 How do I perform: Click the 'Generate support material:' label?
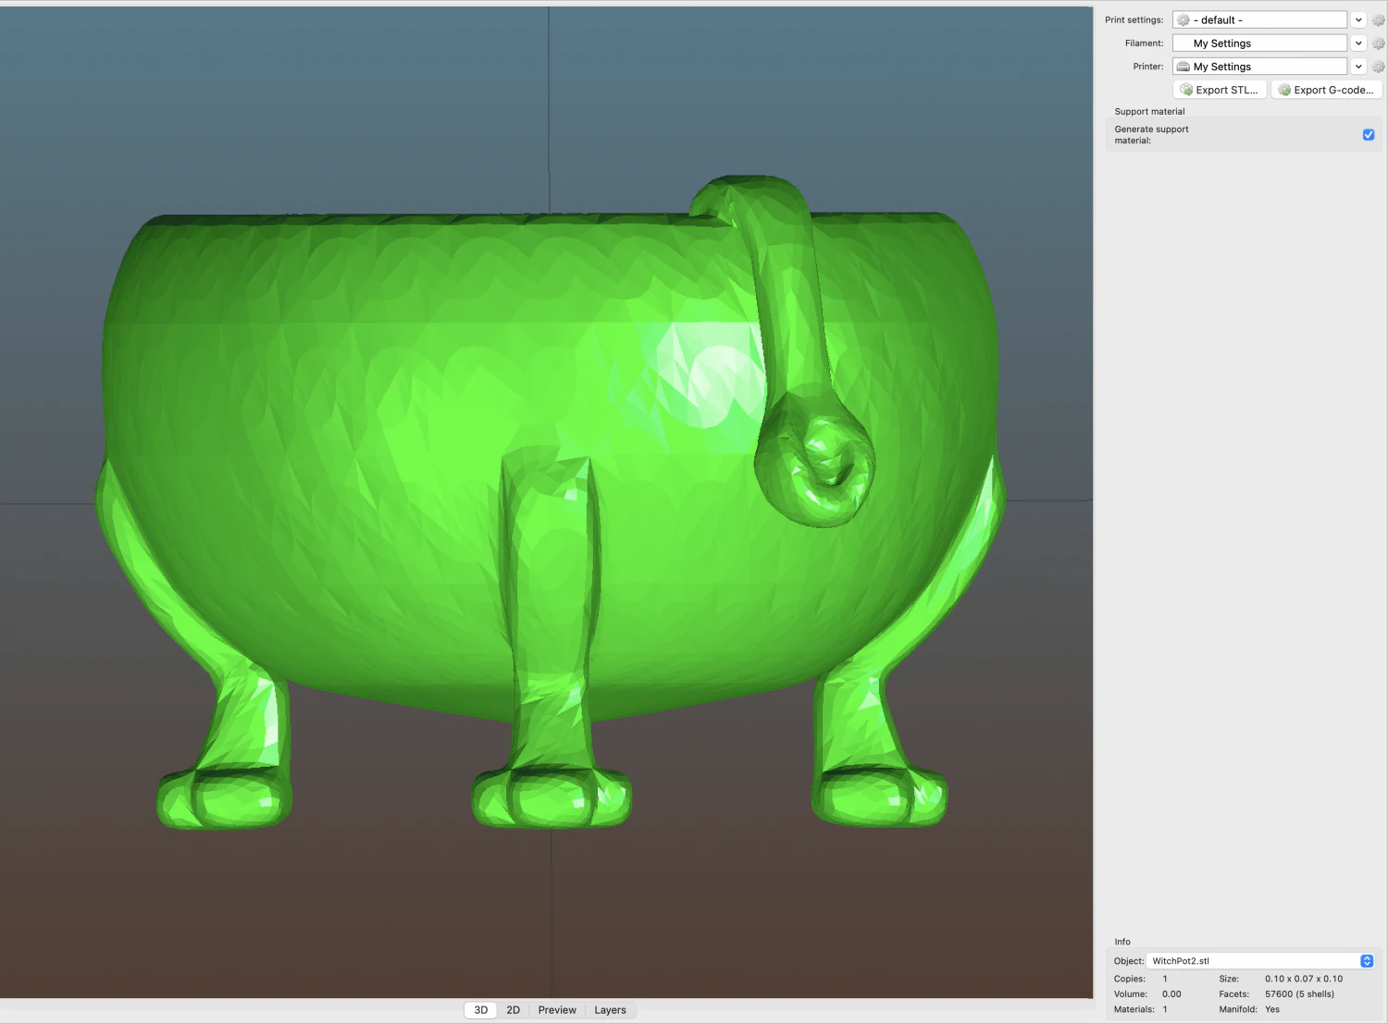(x=1151, y=135)
